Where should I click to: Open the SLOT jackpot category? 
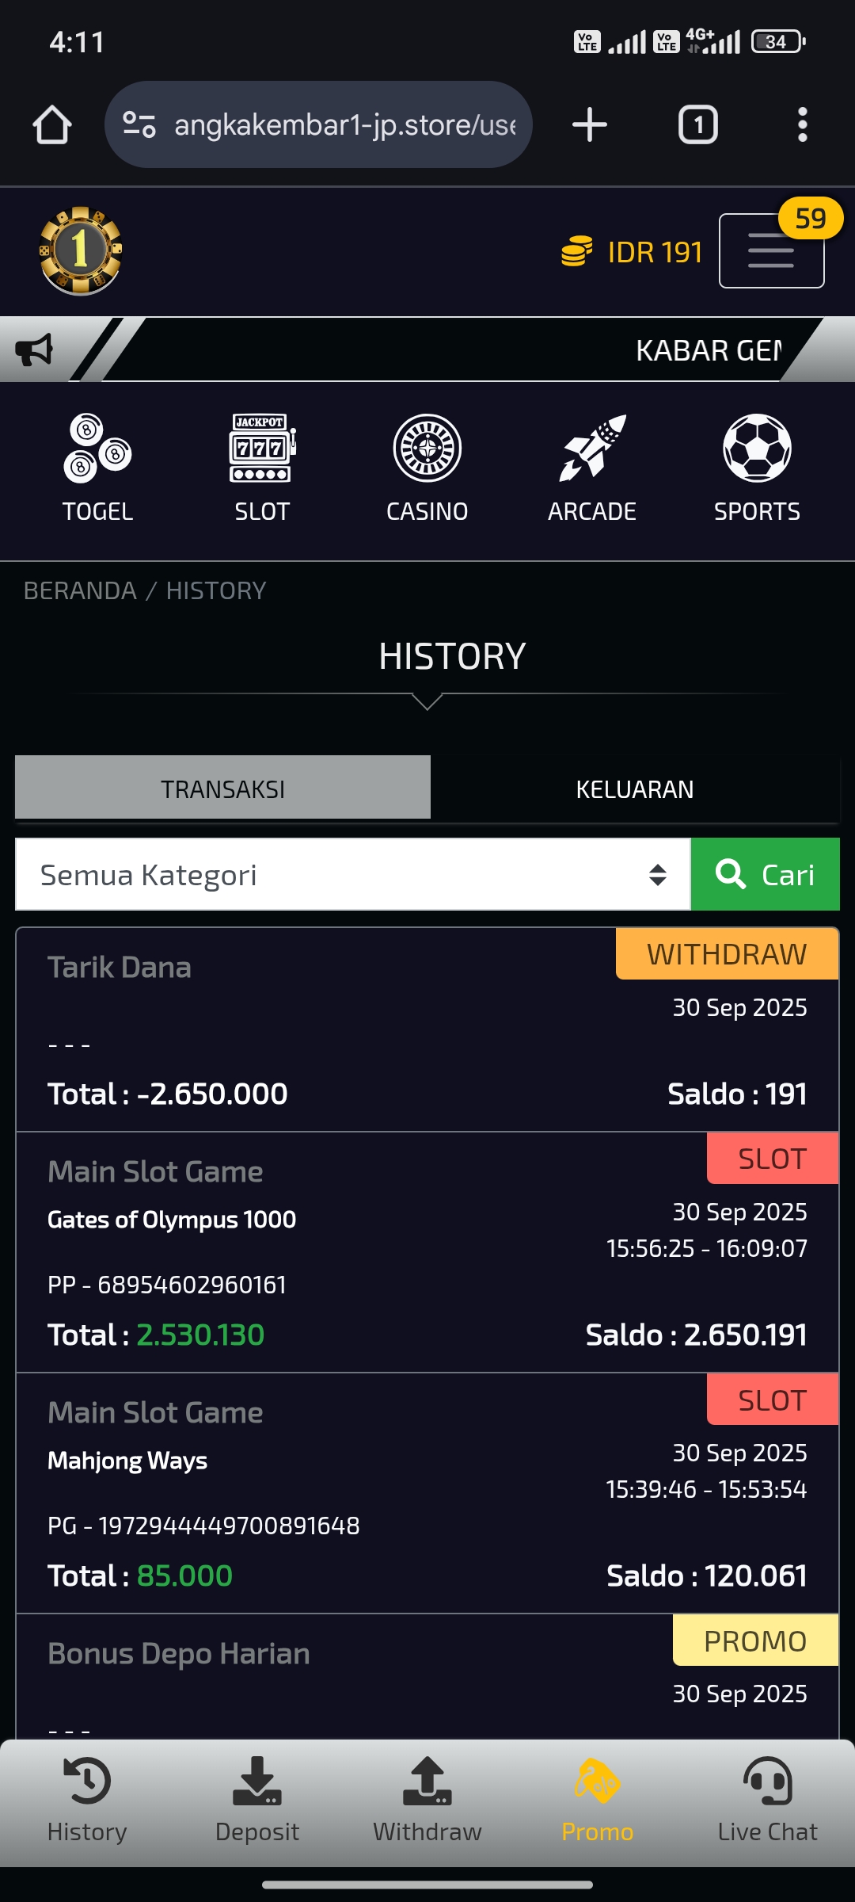click(x=262, y=468)
